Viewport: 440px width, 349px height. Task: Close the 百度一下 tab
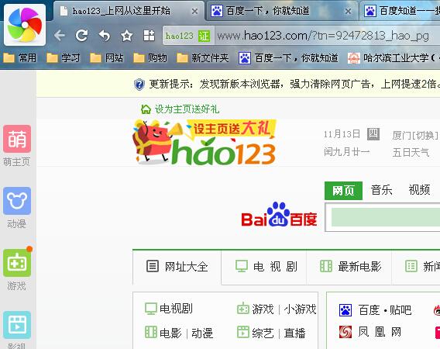(348, 11)
